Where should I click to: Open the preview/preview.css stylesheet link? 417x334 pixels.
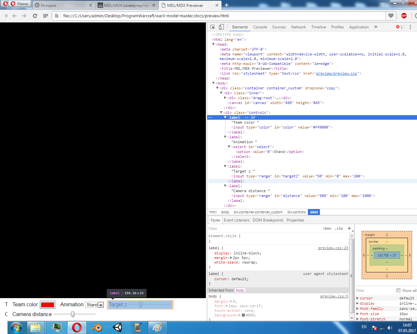337,73
